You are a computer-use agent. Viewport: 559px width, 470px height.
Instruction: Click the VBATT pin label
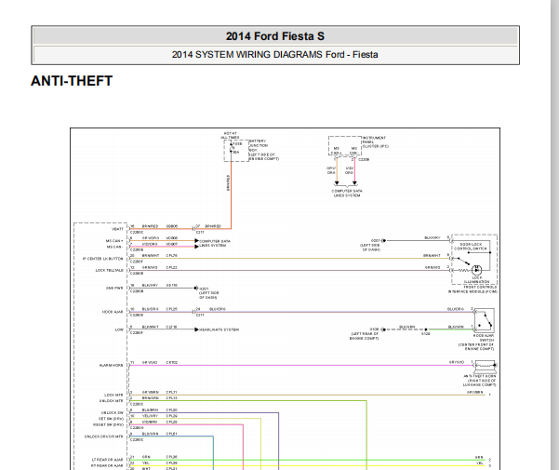point(117,229)
